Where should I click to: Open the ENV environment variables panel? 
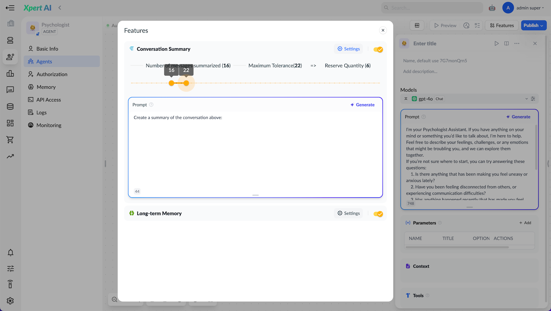417,25
